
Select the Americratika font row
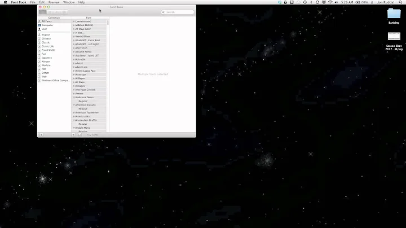coord(89,116)
